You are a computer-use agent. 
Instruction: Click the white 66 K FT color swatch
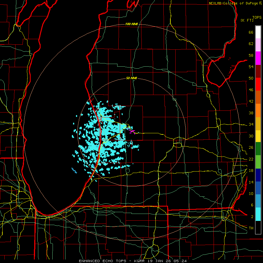click(x=258, y=32)
